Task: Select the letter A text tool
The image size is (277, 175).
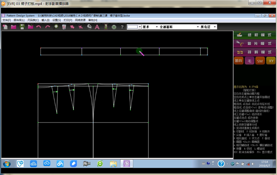Action: pos(97,27)
